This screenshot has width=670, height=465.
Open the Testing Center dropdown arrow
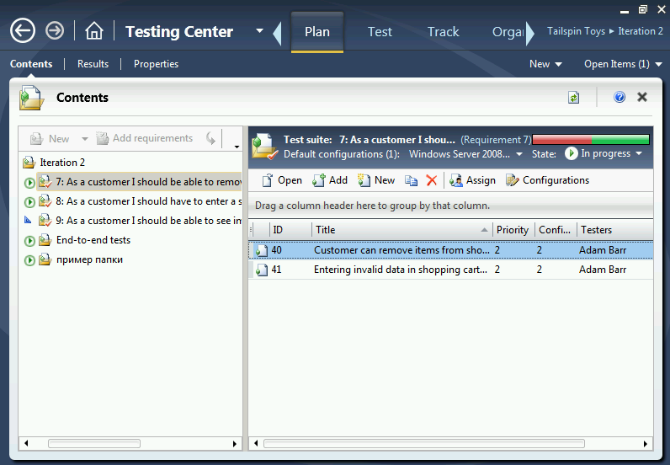(x=259, y=31)
